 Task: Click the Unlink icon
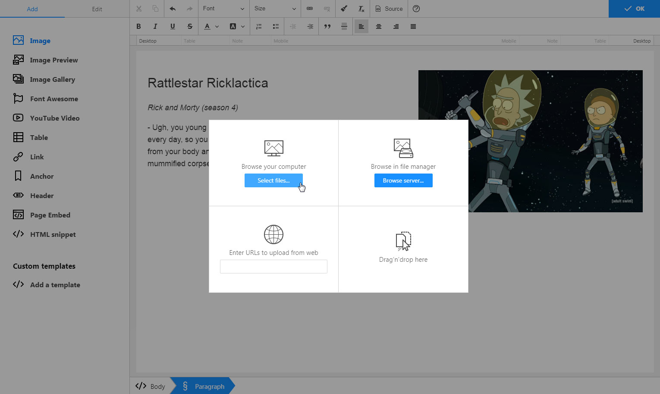(x=327, y=9)
